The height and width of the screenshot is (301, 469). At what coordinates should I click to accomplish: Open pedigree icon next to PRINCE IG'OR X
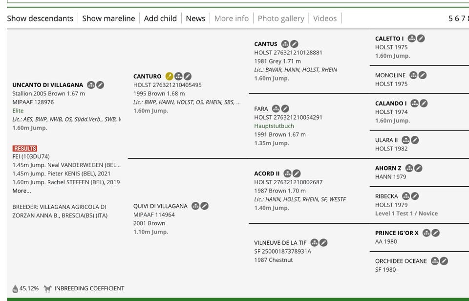(x=426, y=233)
